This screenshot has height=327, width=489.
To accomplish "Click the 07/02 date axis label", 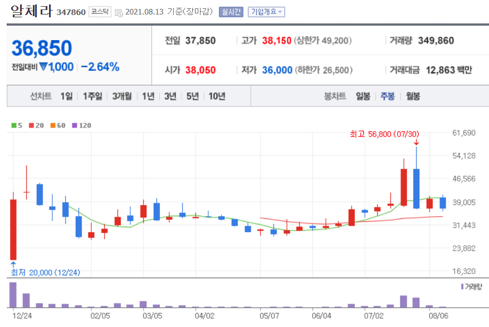I will 374,316.
